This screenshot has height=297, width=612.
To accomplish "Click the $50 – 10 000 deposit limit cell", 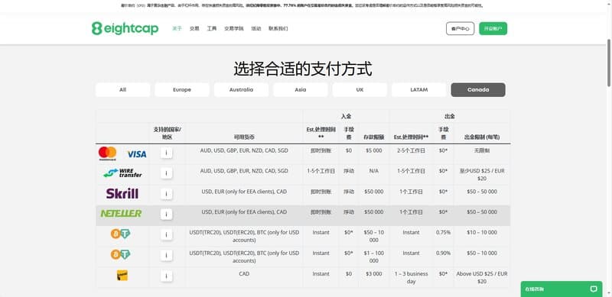I will (x=374, y=236).
